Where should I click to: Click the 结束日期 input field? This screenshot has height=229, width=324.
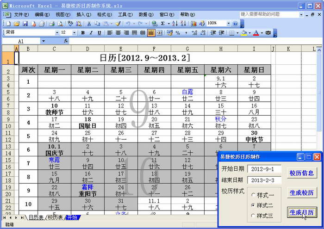(264, 180)
